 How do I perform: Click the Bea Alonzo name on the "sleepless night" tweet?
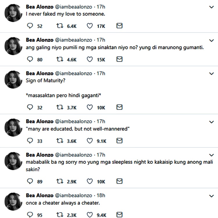pos(40,155)
